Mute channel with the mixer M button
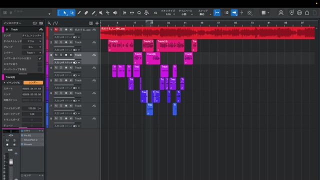 (x=7, y=140)
